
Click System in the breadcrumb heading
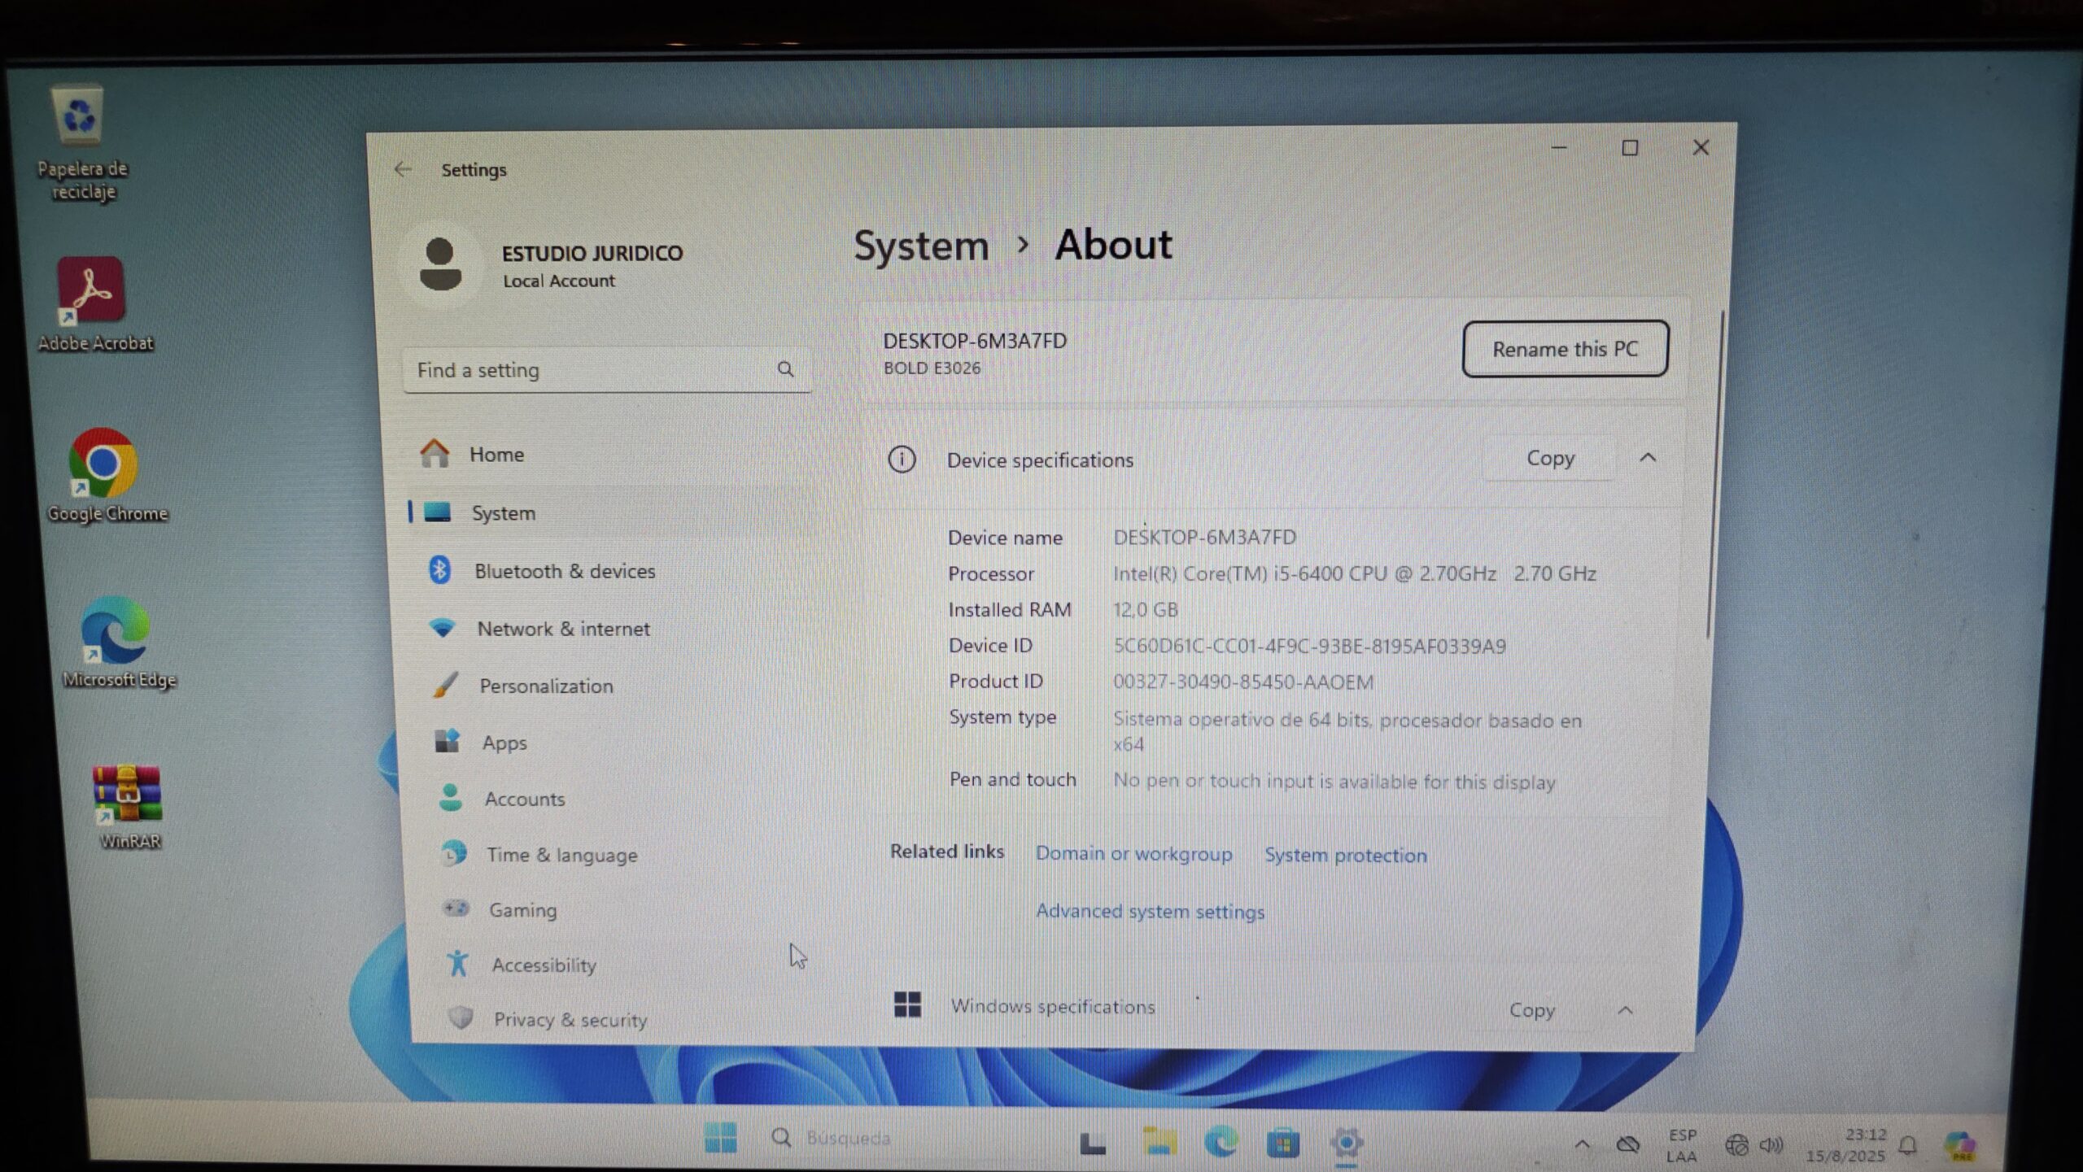click(921, 246)
